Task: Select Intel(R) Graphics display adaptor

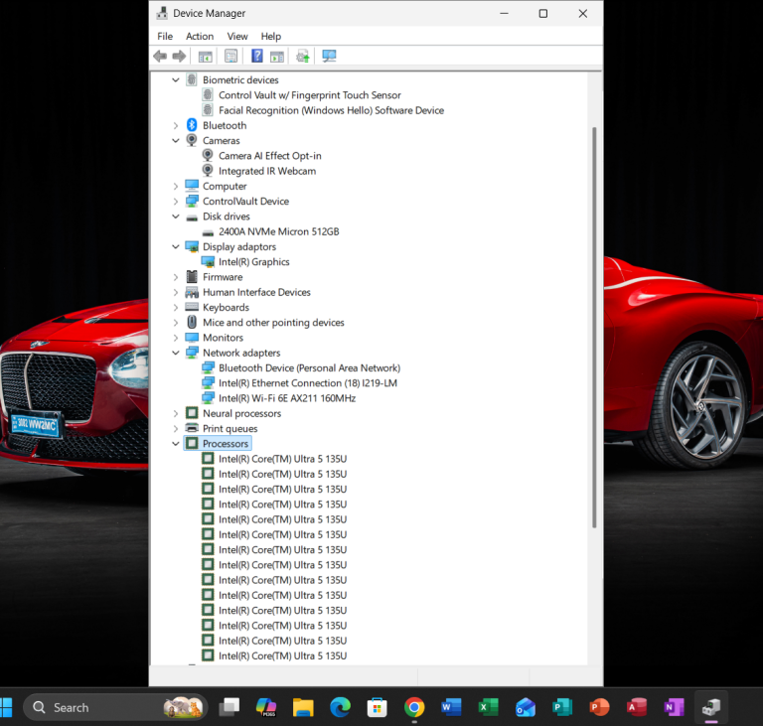Action: click(253, 262)
